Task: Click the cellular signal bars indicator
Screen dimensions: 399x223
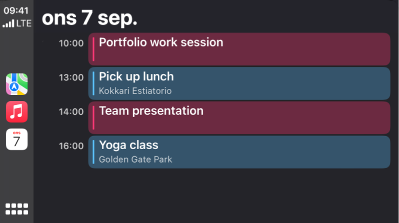Action: (8, 23)
